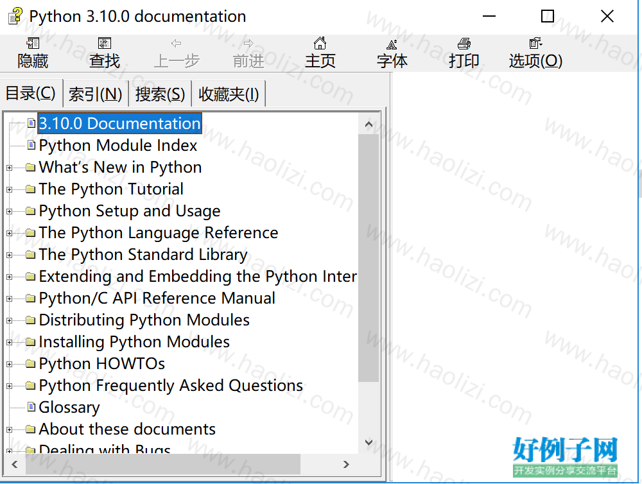Open the Glossary entry

pyautogui.click(x=69, y=407)
